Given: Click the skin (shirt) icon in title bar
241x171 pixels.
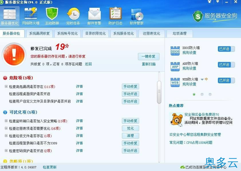Looking at the screenshot, I should pyautogui.click(x=210, y=2).
